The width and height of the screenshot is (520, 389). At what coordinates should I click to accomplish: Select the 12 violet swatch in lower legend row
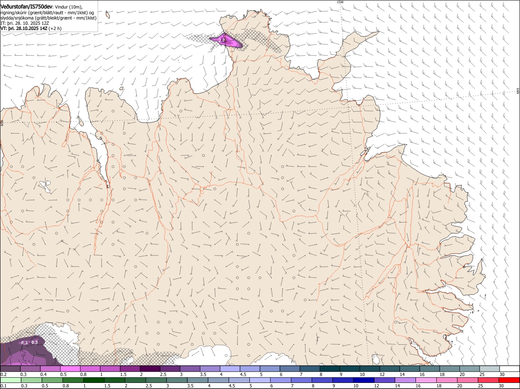coord(385,380)
